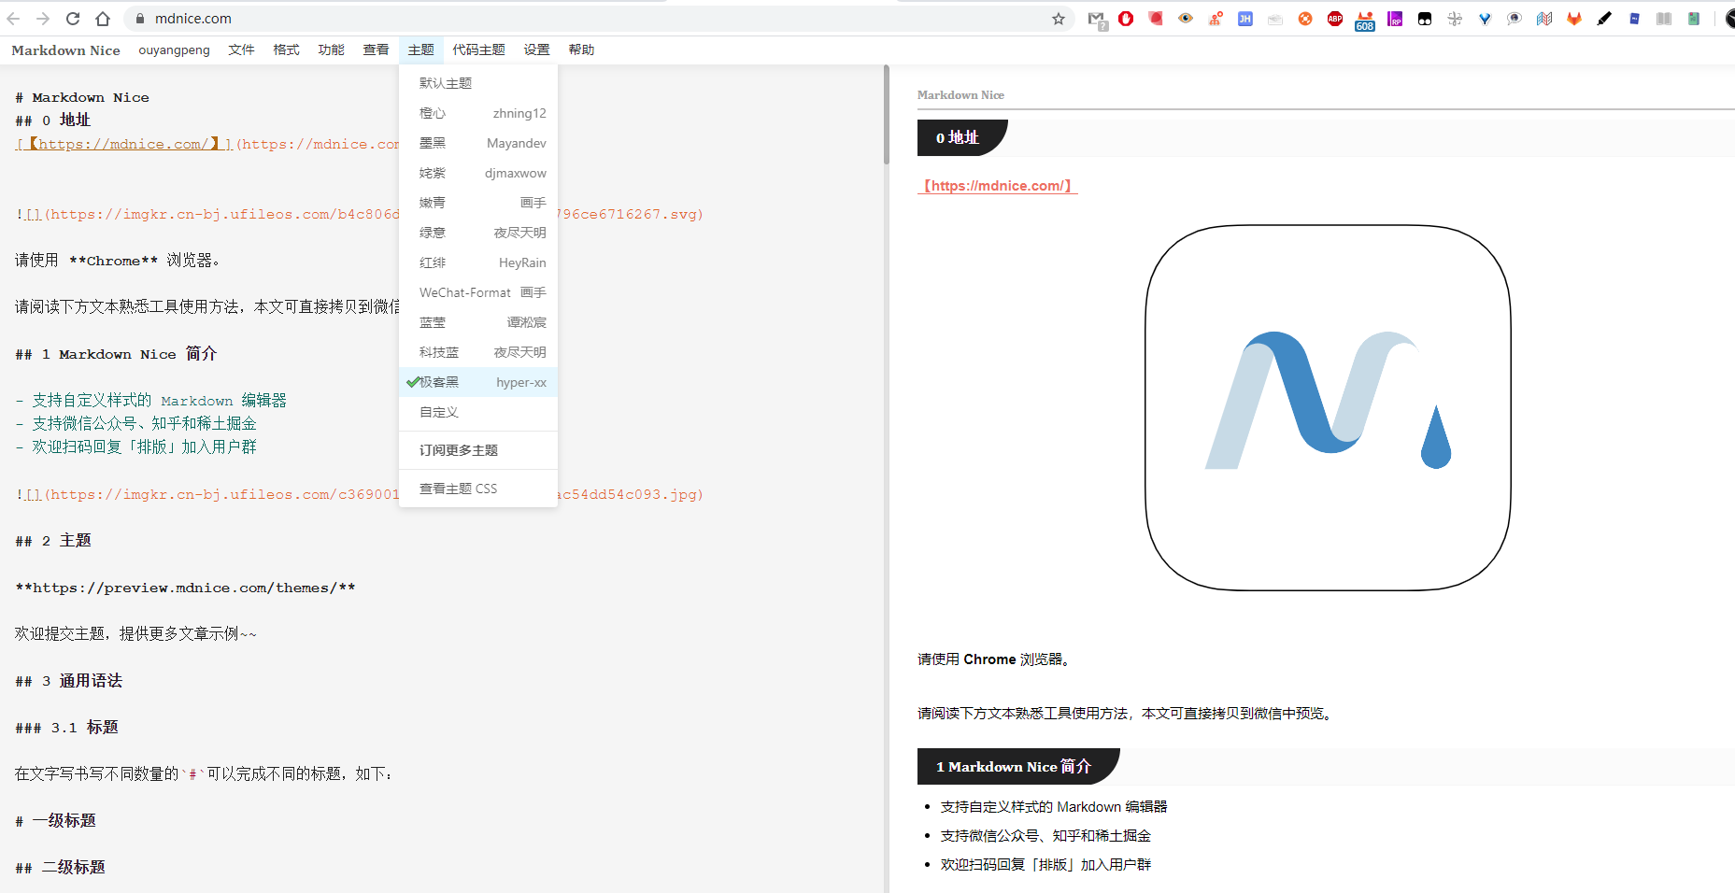Screen dimensions: 1735x893
Task: Open the orange lifebuoy extension
Action: click(1305, 19)
